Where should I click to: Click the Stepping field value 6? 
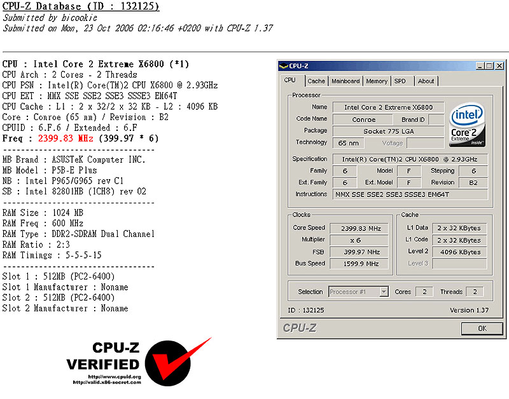click(473, 171)
